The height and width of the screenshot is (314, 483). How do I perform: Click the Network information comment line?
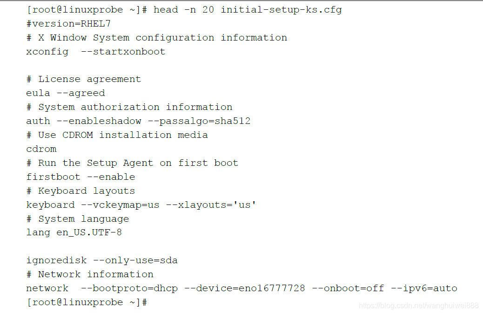click(x=90, y=274)
